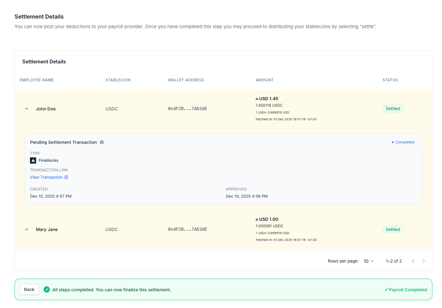The image size is (442, 308).
Task: Click John Doe's Settled status badge
Action: point(393,109)
